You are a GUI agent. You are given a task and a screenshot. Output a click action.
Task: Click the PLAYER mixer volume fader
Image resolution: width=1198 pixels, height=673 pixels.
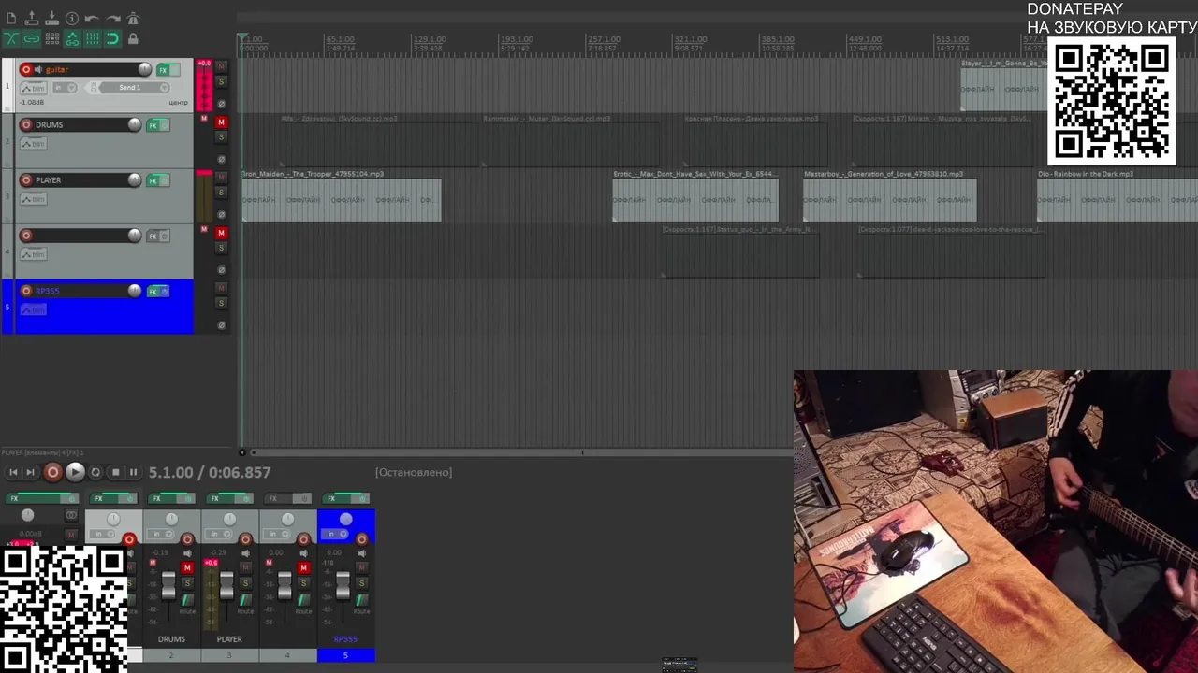(226, 585)
